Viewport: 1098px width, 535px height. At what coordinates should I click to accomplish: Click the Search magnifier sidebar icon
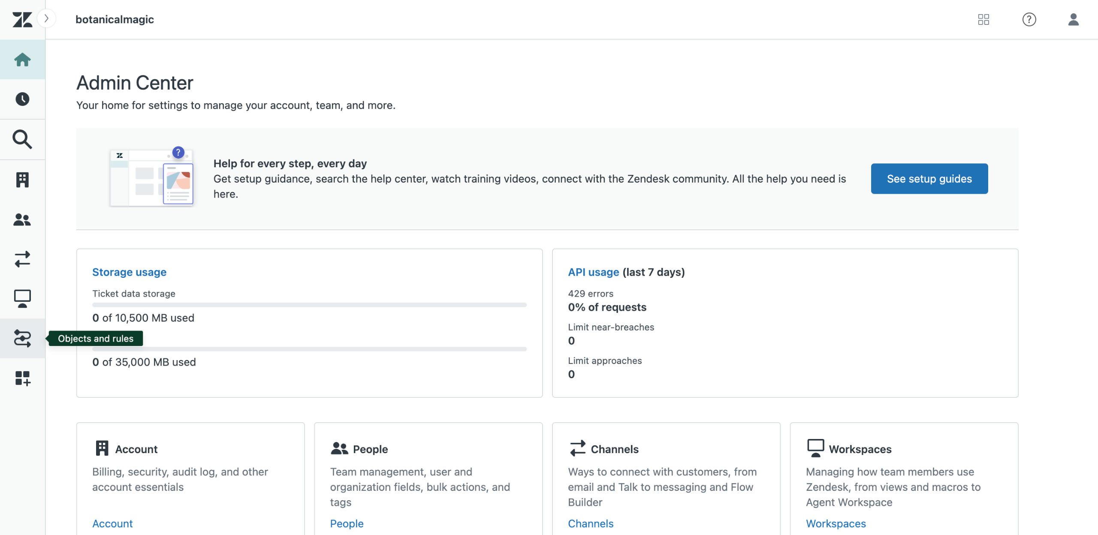coord(22,139)
